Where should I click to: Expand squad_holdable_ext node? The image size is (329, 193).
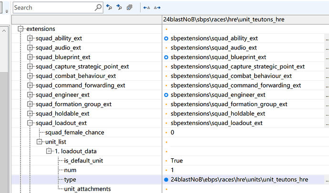click(30, 114)
